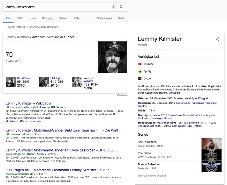Open the Phil Taylor related person link

(56, 78)
